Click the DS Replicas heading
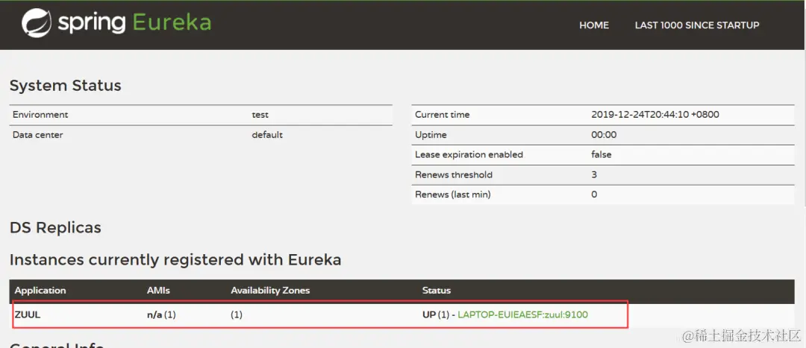The height and width of the screenshot is (348, 806). [55, 227]
